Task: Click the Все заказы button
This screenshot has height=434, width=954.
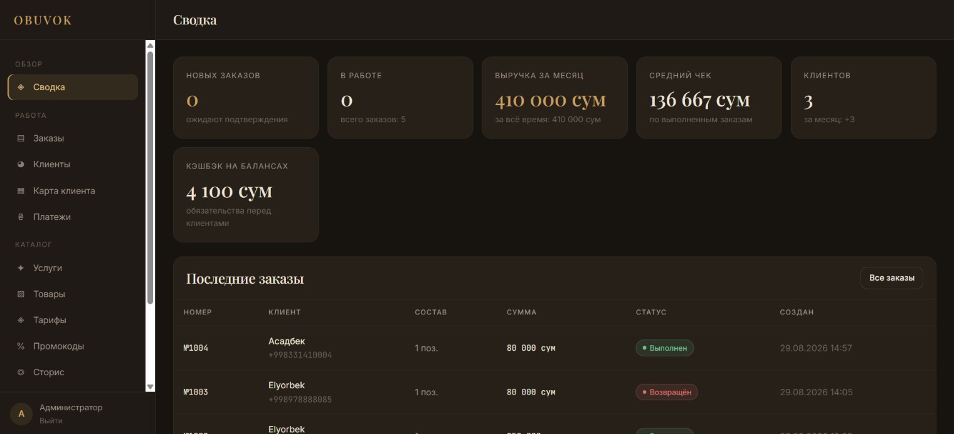Action: pyautogui.click(x=891, y=278)
